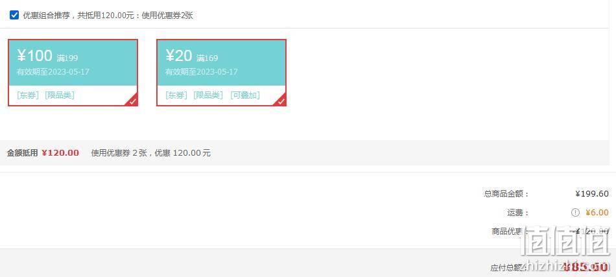The height and width of the screenshot is (277, 616).
Task: Click shipping fee info icon
Action: tap(575, 213)
